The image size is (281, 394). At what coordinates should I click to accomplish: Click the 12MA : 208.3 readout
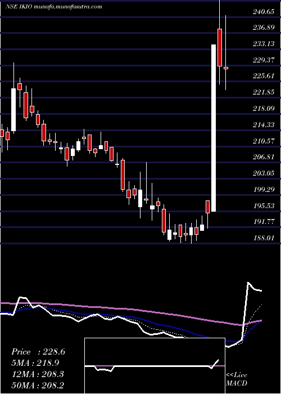pyautogui.click(x=38, y=374)
